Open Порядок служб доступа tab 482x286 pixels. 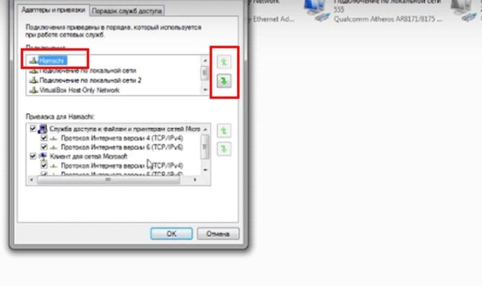127,11
